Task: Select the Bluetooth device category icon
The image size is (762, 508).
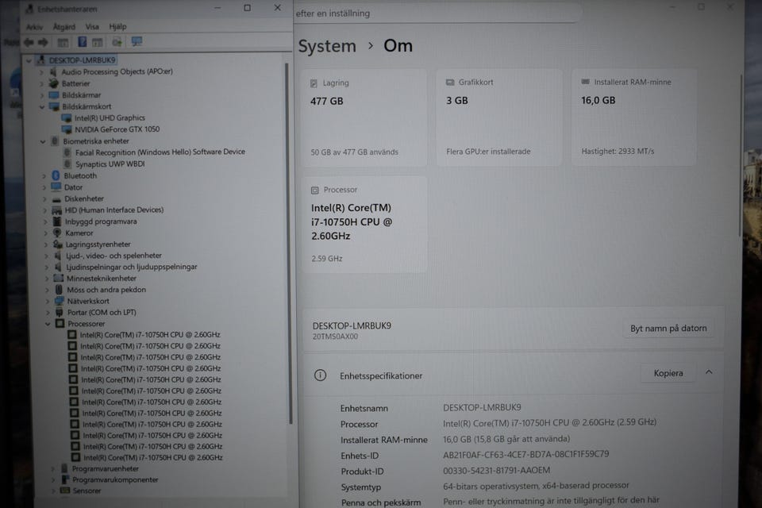Action: pos(56,175)
